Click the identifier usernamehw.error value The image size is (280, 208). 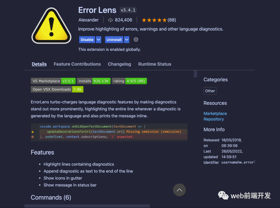coord(238,162)
